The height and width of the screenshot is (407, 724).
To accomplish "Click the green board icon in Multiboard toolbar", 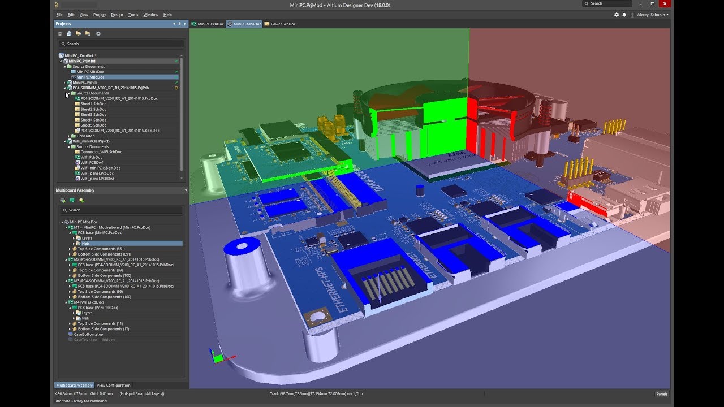I will pyautogui.click(x=72, y=200).
